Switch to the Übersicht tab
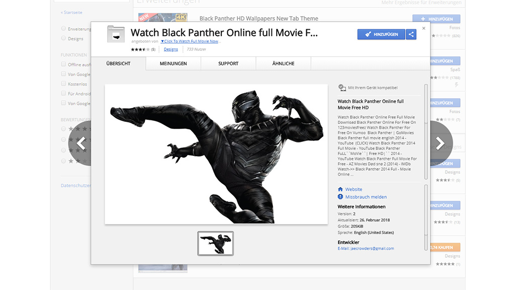 (118, 63)
